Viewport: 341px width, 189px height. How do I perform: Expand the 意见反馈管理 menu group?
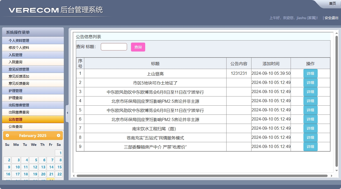(33, 69)
